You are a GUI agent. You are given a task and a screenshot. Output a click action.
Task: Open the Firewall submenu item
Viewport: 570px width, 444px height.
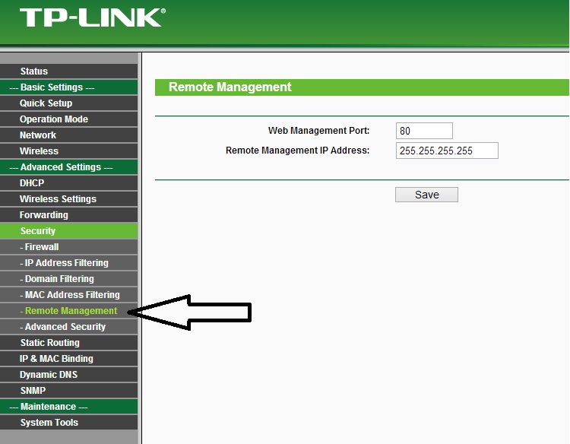coord(68,247)
